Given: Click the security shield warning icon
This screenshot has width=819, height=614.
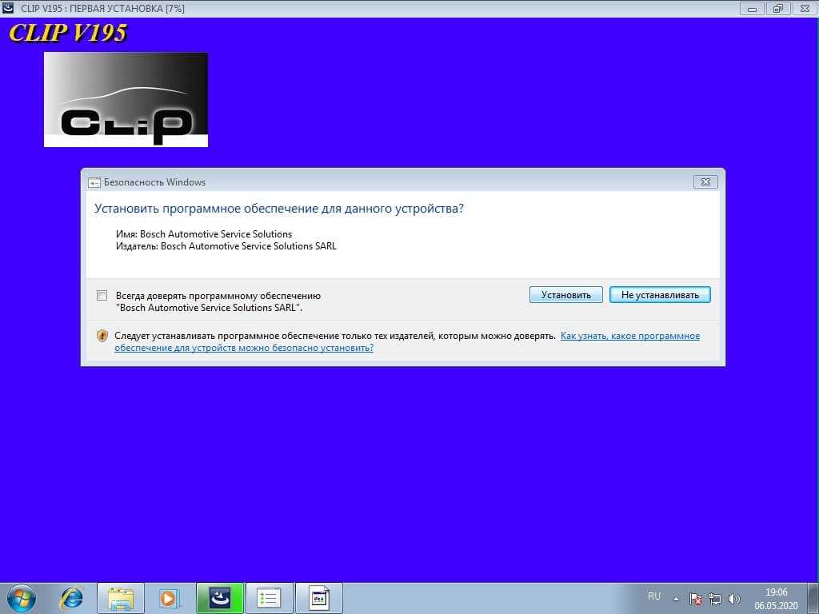Looking at the screenshot, I should tap(102, 336).
